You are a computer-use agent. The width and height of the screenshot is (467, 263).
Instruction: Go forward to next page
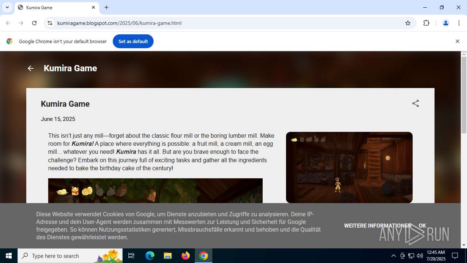click(x=21, y=23)
